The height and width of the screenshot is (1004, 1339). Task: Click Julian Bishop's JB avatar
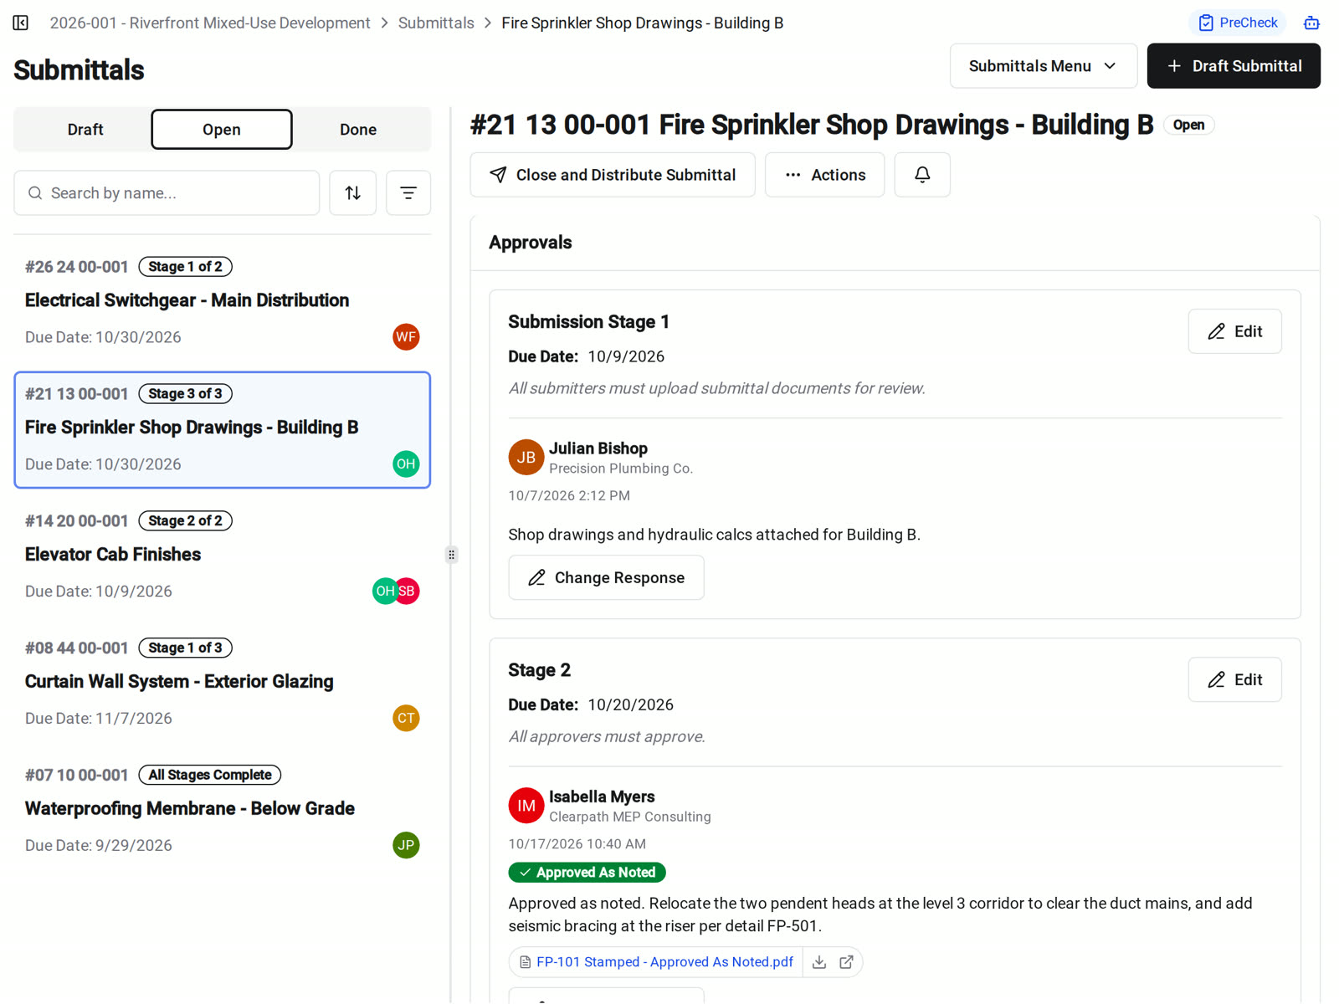[x=526, y=458]
